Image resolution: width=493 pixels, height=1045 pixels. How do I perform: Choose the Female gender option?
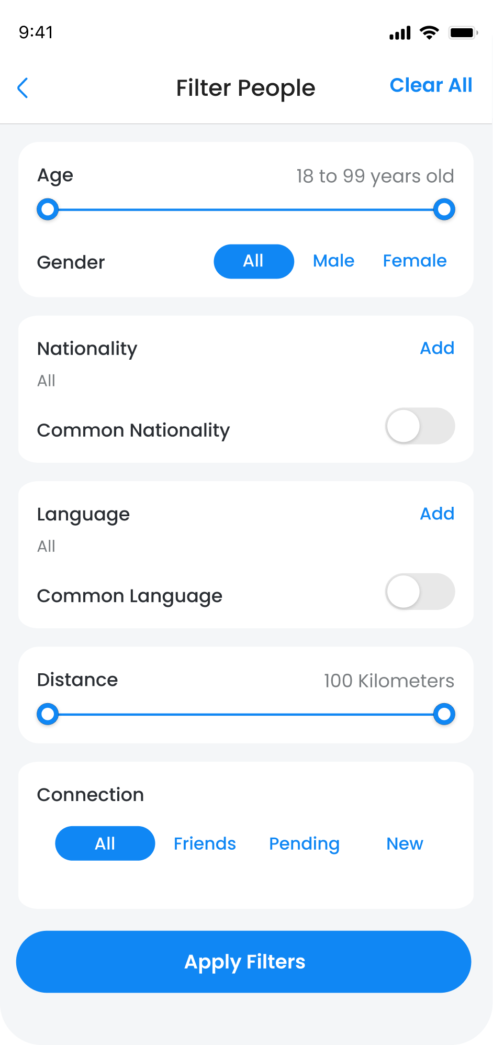pyautogui.click(x=414, y=261)
